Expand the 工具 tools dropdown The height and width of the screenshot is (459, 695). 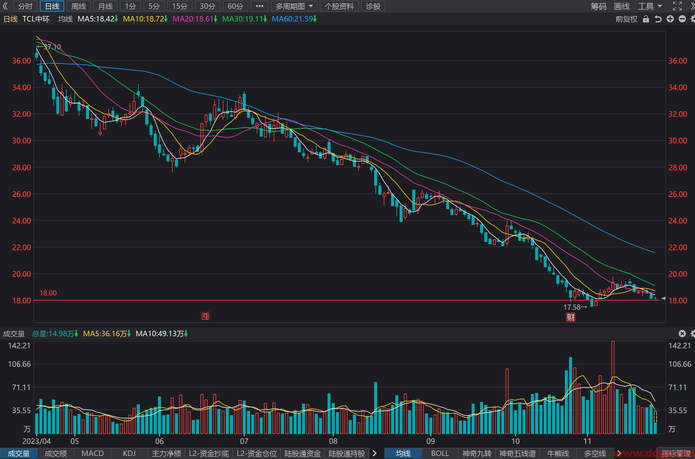(x=650, y=6)
